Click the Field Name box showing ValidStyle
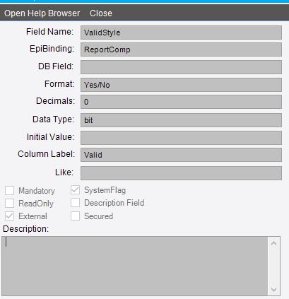Viewport: 289px width, 299px height. [x=181, y=33]
